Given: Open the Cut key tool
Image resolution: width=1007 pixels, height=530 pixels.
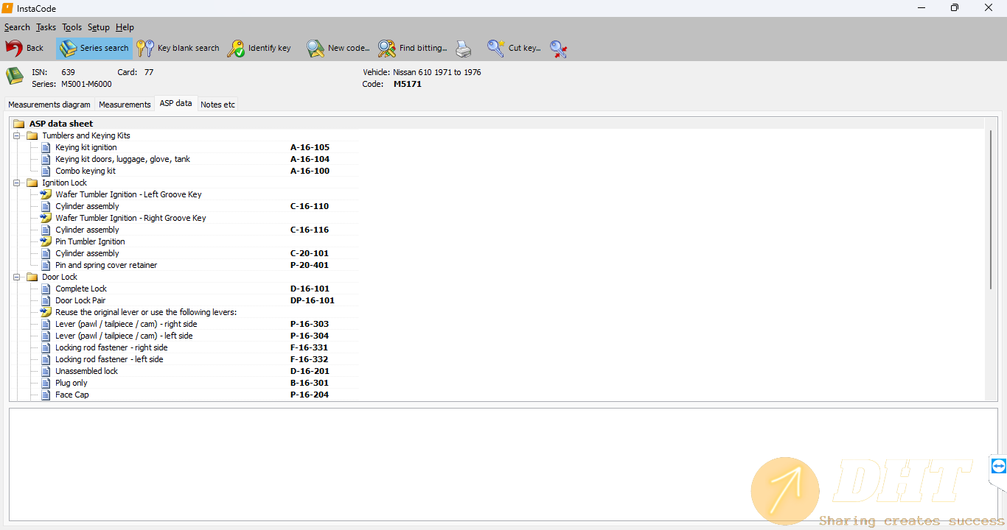Looking at the screenshot, I should point(515,49).
